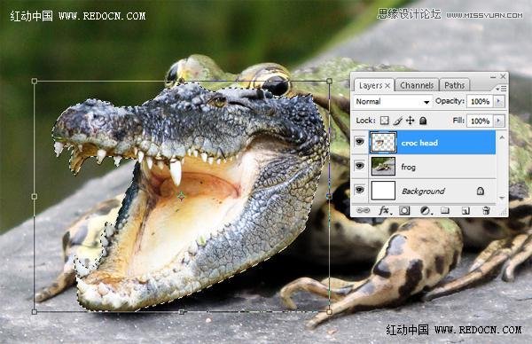Hide the frog layer
The image size is (532, 344).
pos(360,166)
